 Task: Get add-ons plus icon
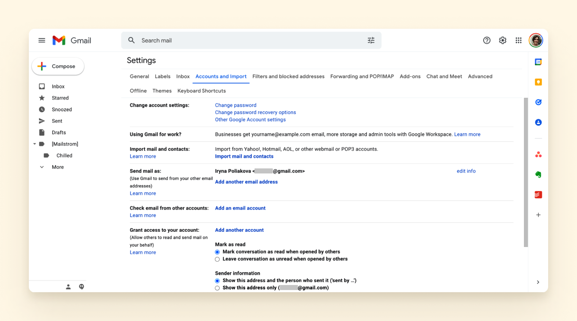(538, 215)
